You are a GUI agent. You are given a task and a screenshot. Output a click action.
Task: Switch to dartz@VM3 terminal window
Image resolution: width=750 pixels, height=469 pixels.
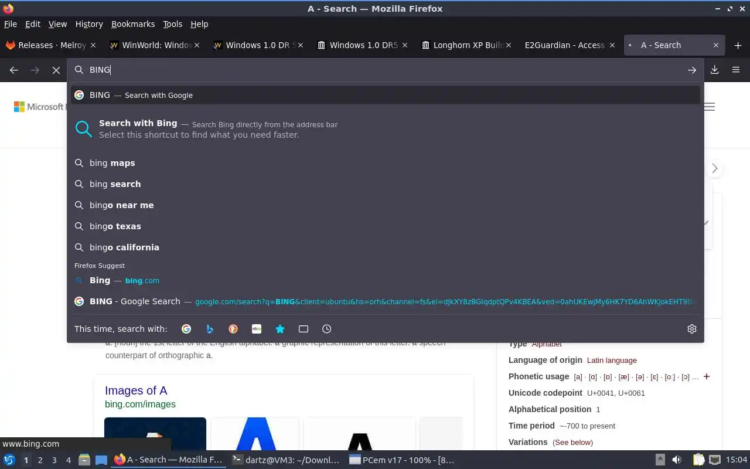(x=285, y=460)
